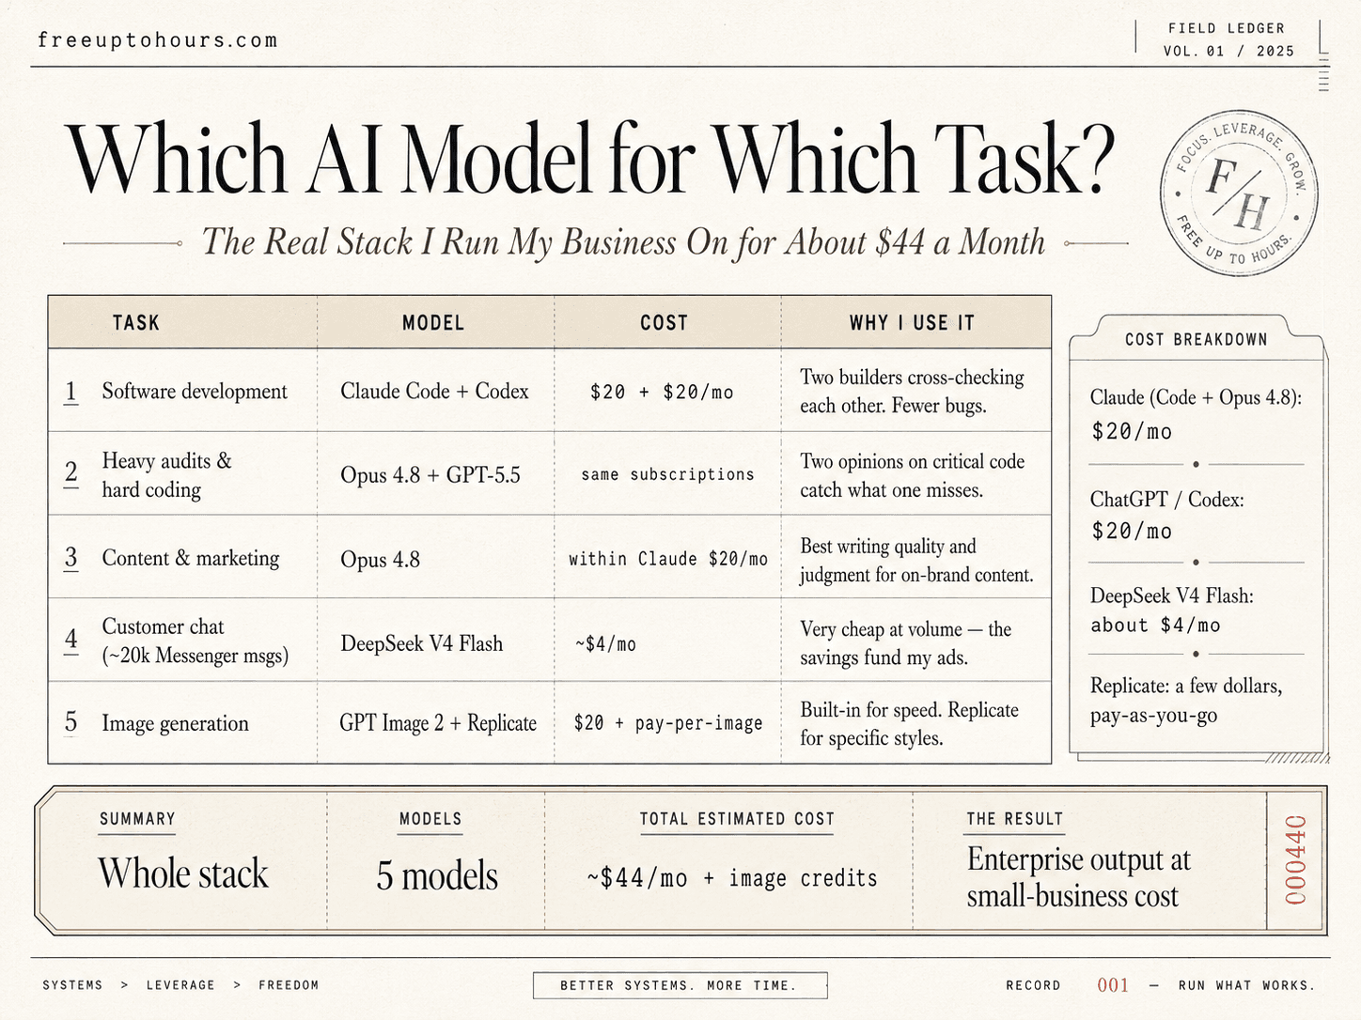This screenshot has height=1020, width=1361.
Task: Click the SUMMARY label
Action: [137, 819]
